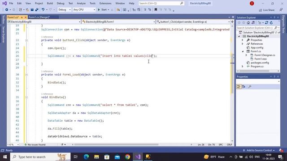Viewport: 287px width, 161px height.
Task: Click the split editor plus icon
Action: (232, 22)
